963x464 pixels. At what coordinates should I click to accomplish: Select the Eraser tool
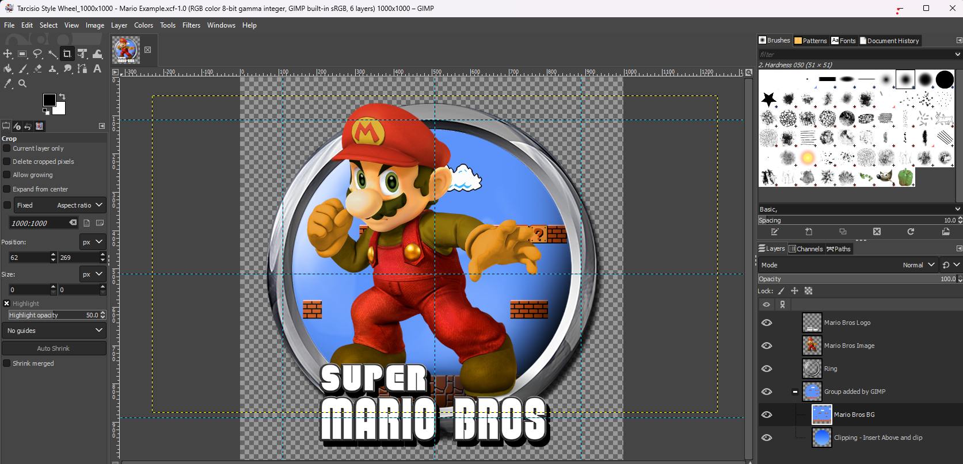pos(37,68)
